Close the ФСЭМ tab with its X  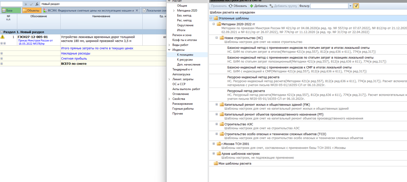point(137,11)
